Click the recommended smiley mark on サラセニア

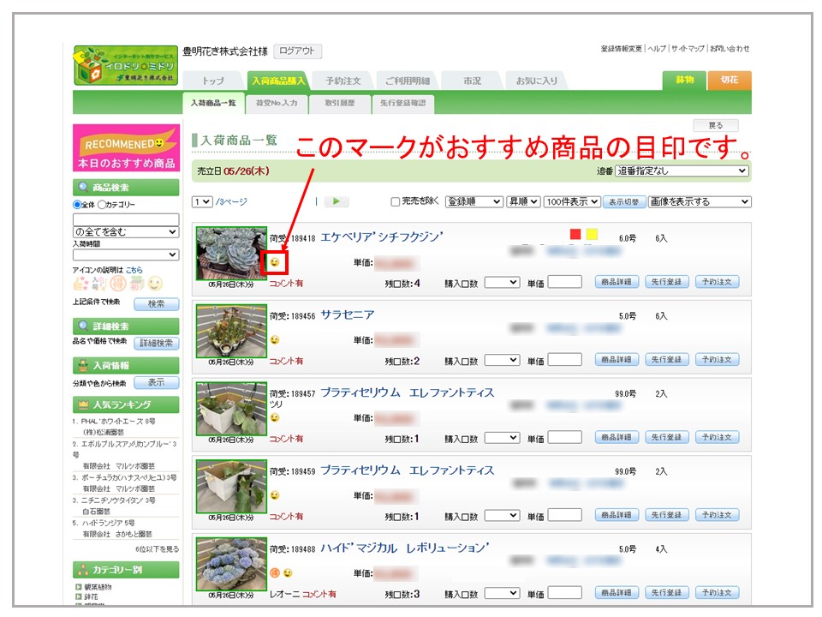coord(275,340)
